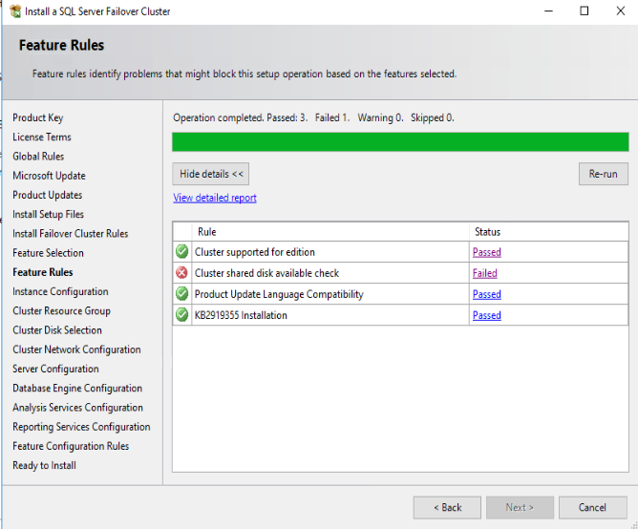The height and width of the screenshot is (529, 638).
Task: Open the View detailed report link
Action: tap(215, 198)
